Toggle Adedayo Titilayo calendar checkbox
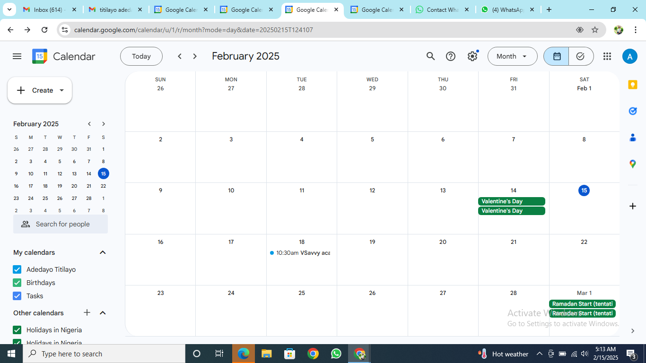 (17, 269)
